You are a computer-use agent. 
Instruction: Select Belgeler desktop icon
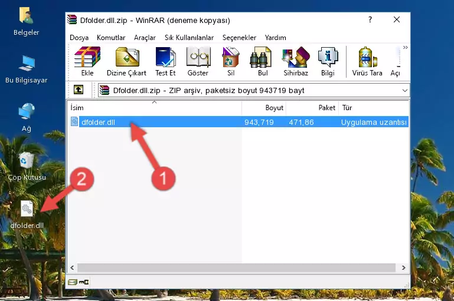pyautogui.click(x=26, y=22)
